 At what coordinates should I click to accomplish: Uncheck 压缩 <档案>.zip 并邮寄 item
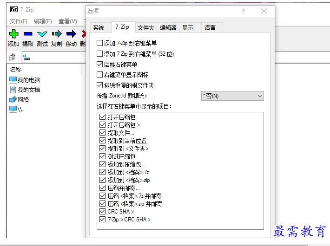103,203
